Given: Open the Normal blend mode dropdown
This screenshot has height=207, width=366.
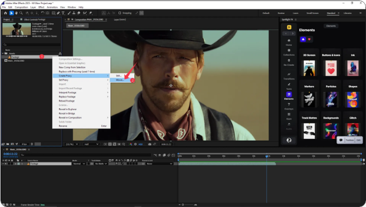Looking at the screenshot, I should [79, 164].
